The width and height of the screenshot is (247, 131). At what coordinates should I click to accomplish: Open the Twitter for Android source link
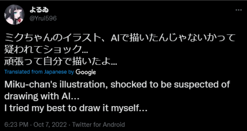coord(99,125)
